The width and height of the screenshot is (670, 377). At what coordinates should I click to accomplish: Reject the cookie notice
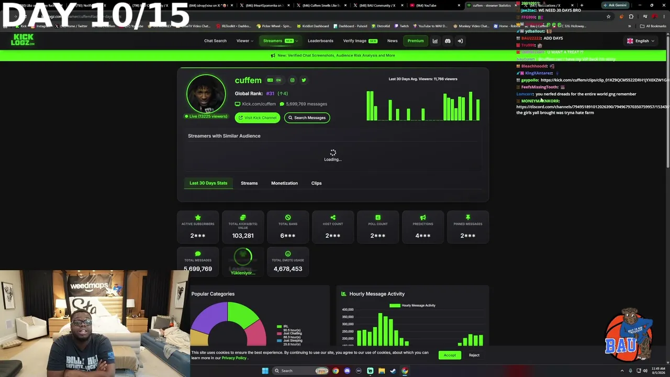point(474,355)
